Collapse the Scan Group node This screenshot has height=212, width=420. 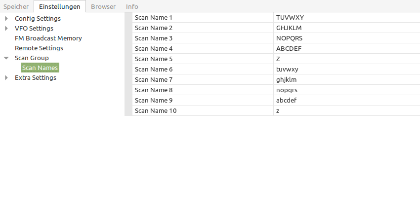click(x=6, y=58)
